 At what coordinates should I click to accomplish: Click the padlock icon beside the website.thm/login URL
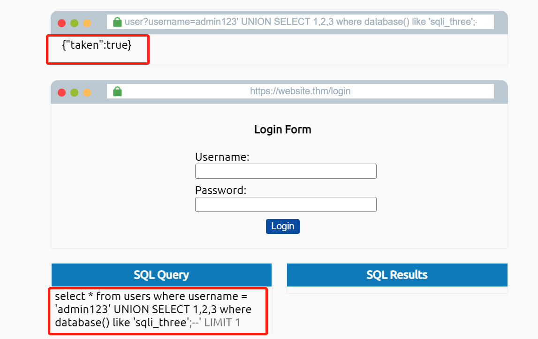tap(117, 91)
